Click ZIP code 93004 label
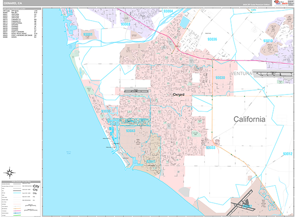The height and width of the screenshot is (217, 296). 168,11
